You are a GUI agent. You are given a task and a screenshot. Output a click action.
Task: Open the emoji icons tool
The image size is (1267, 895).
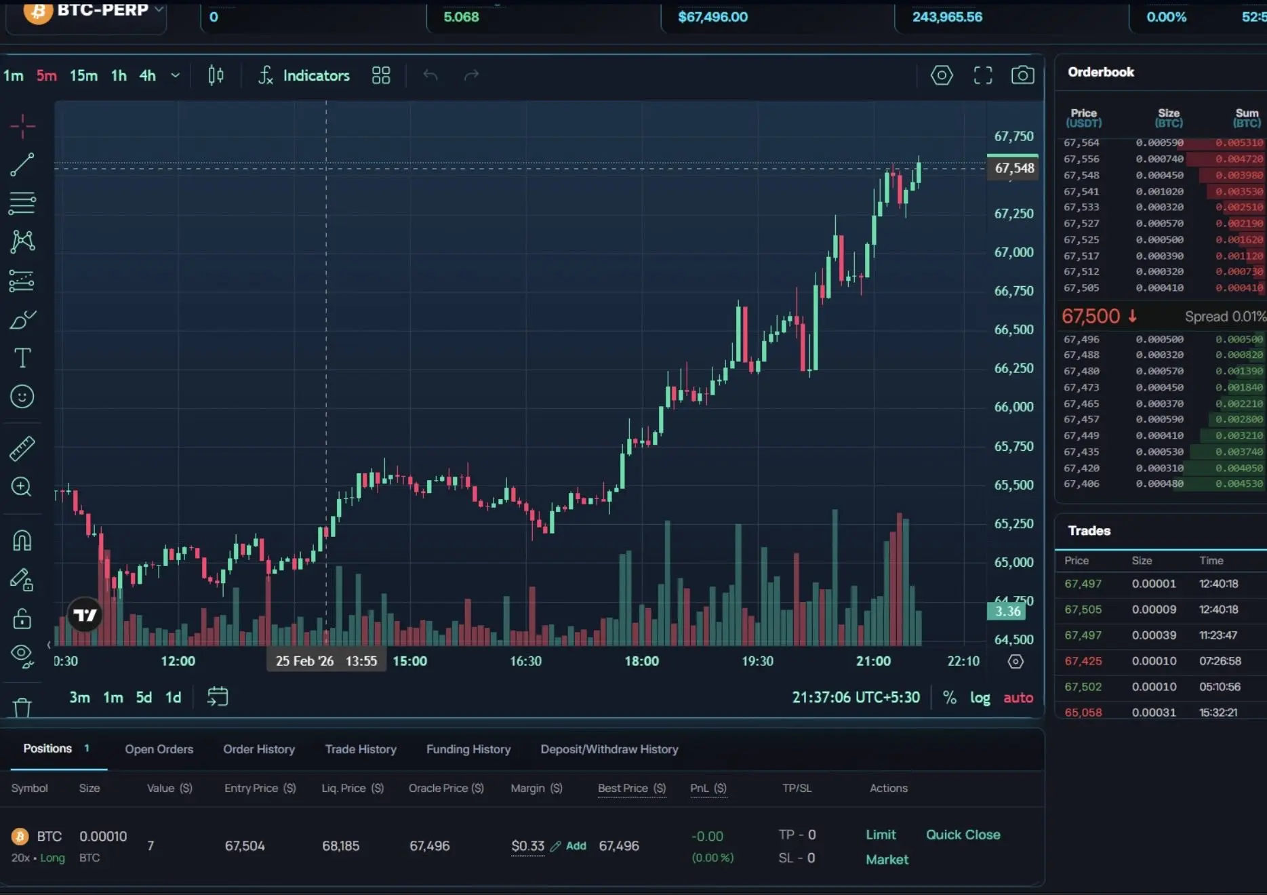point(22,397)
